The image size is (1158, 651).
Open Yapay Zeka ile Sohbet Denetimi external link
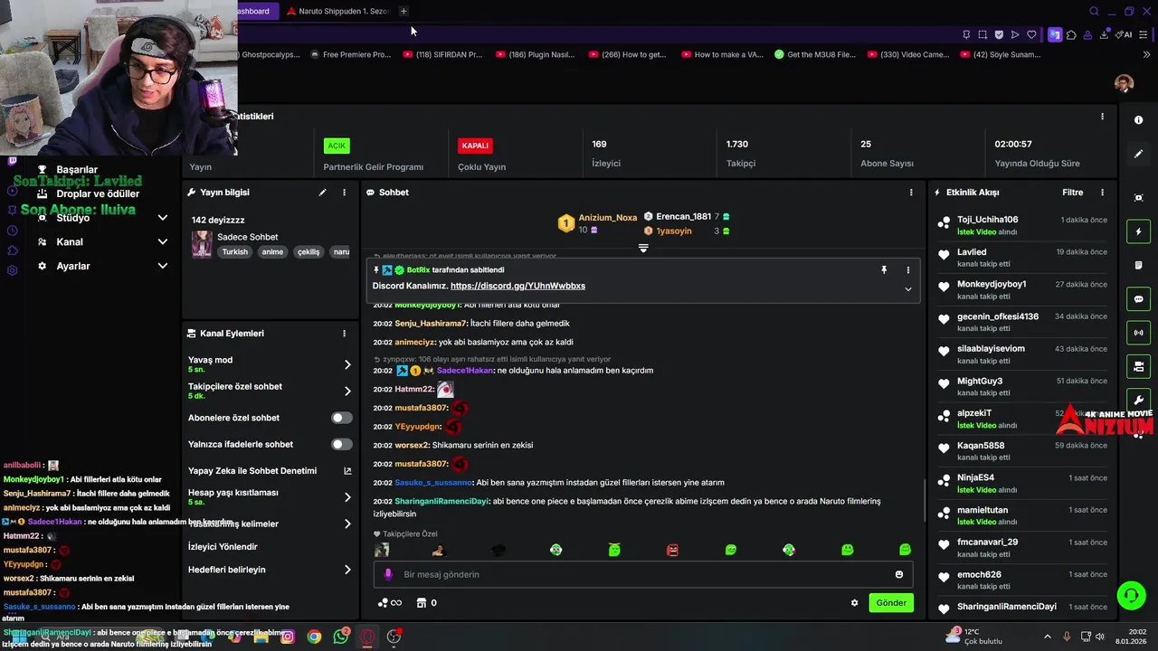(x=347, y=471)
